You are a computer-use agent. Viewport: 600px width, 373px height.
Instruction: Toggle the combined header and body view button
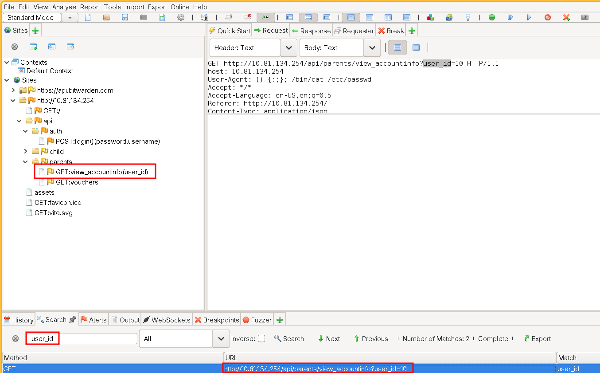pos(416,48)
